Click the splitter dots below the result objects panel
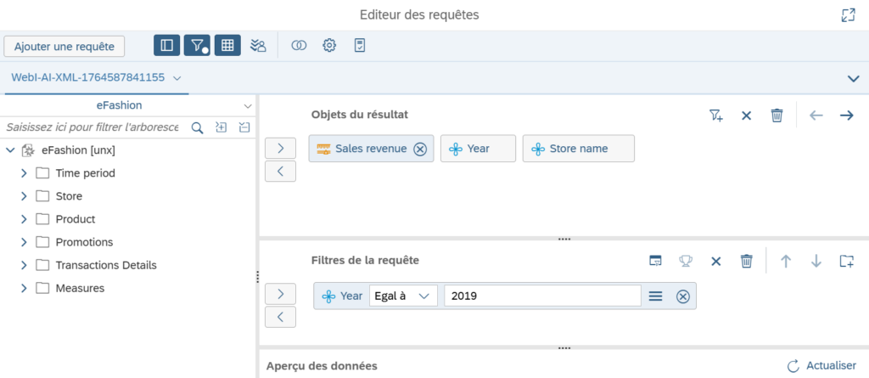The height and width of the screenshot is (378, 869). click(x=564, y=240)
